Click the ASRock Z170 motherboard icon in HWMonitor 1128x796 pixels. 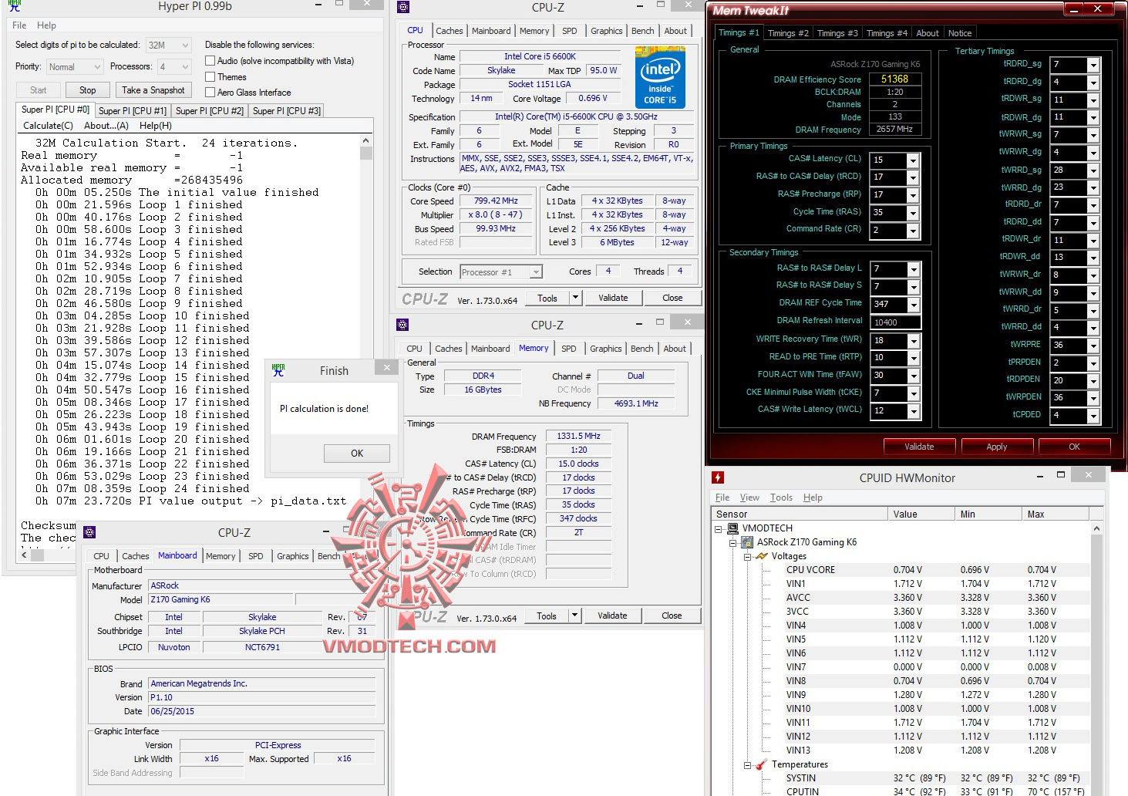click(x=746, y=542)
